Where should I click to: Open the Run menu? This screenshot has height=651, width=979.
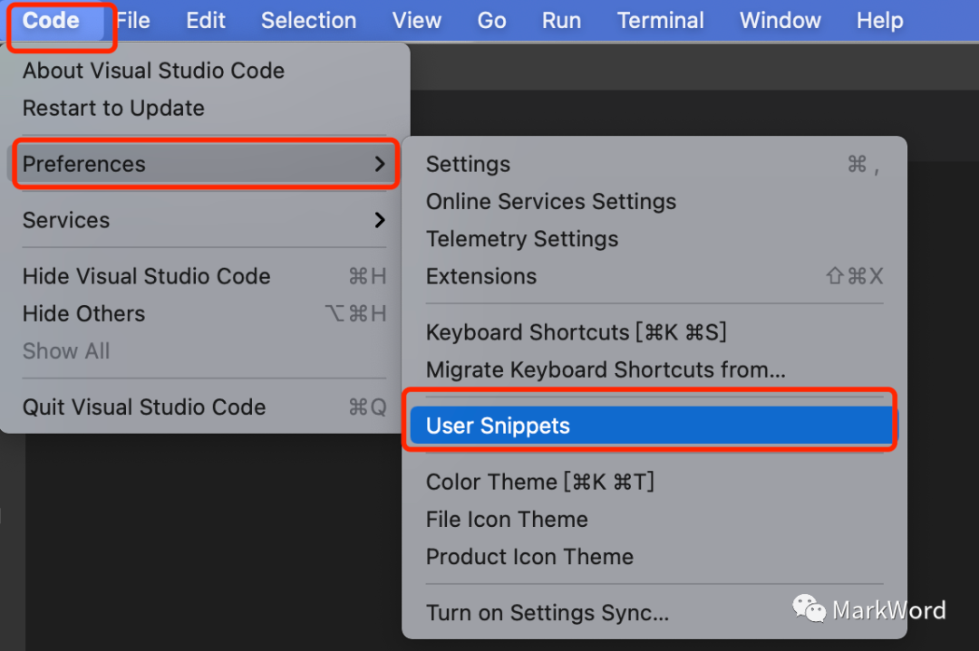[x=561, y=20]
